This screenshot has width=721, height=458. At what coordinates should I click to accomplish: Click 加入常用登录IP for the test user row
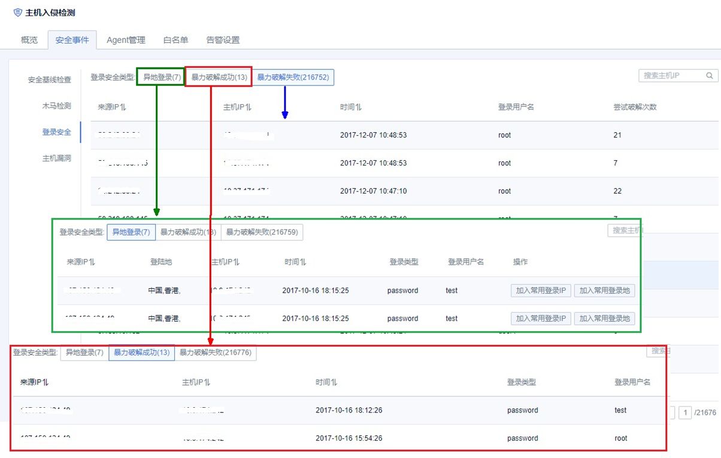[x=540, y=291]
